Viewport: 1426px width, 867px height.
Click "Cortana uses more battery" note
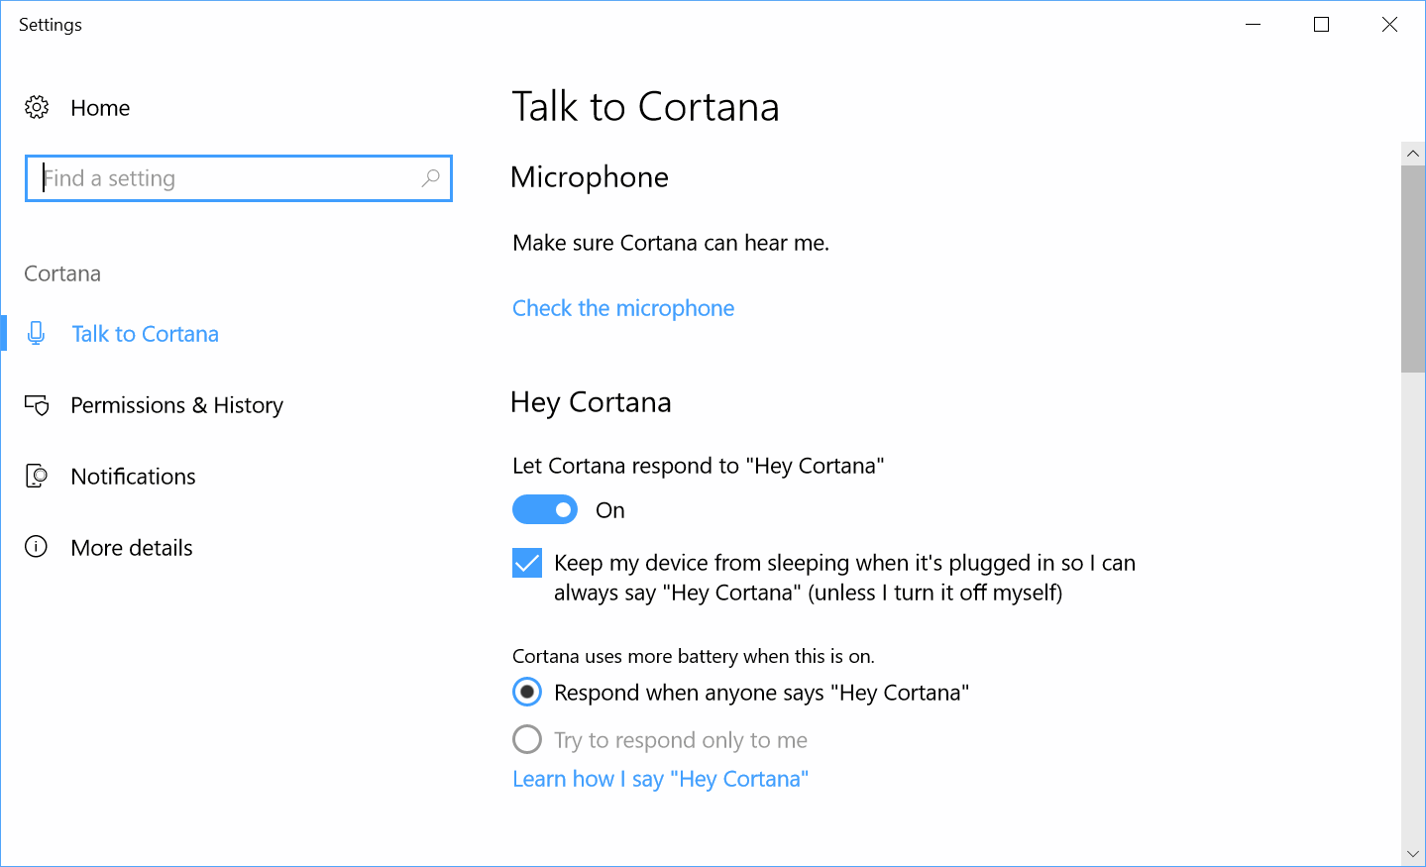point(694,656)
